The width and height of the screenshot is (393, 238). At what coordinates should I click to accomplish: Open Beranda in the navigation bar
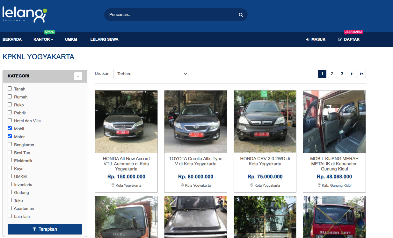click(x=12, y=40)
